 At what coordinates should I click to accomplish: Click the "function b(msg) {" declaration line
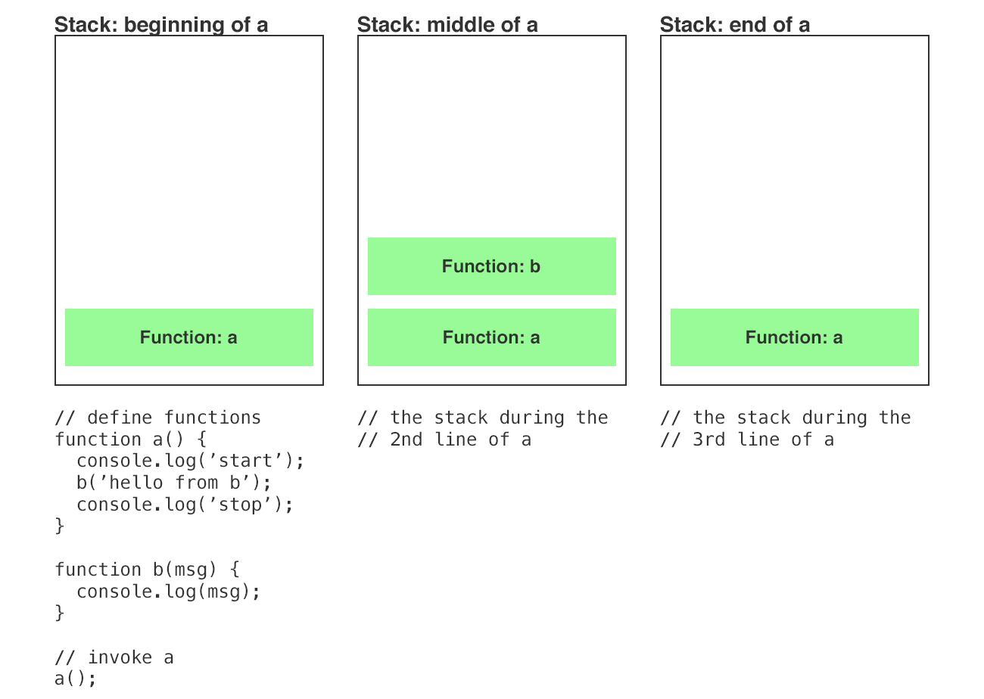click(x=147, y=570)
